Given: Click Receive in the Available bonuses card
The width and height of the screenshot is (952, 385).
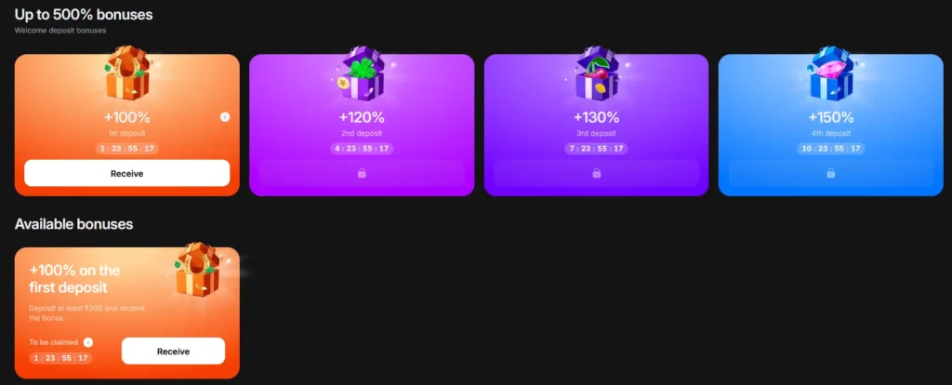Looking at the screenshot, I should [x=173, y=351].
